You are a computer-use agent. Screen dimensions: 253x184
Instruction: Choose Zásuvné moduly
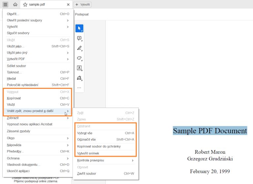click(x=38, y=131)
